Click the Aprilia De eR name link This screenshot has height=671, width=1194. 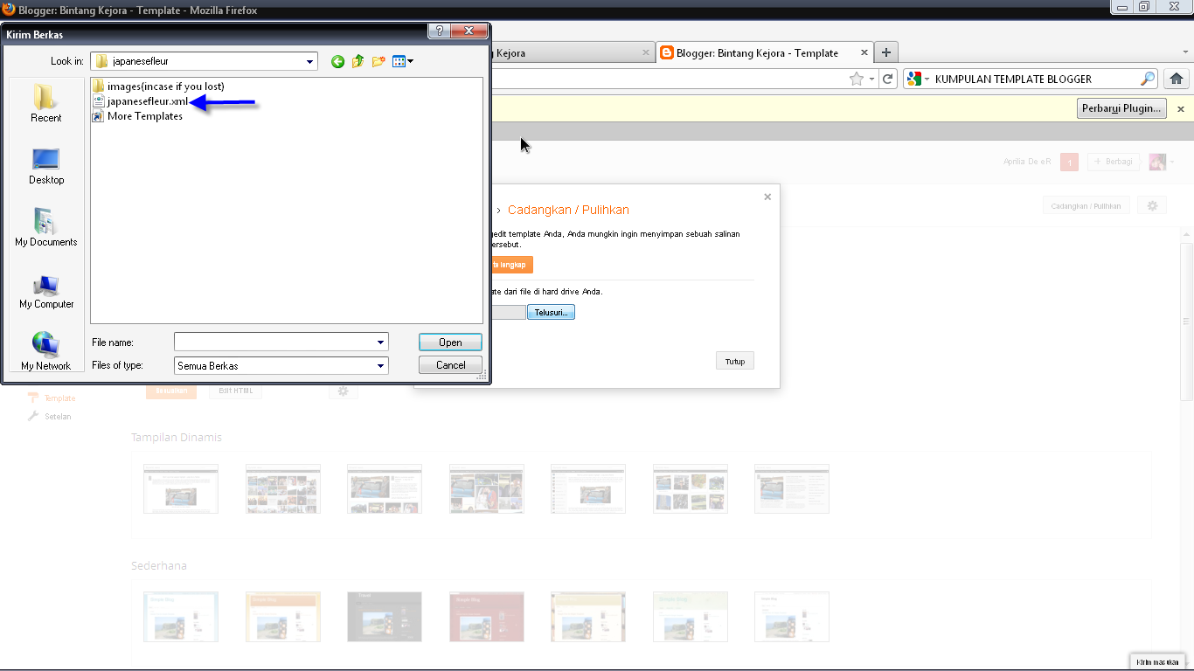click(x=1027, y=162)
